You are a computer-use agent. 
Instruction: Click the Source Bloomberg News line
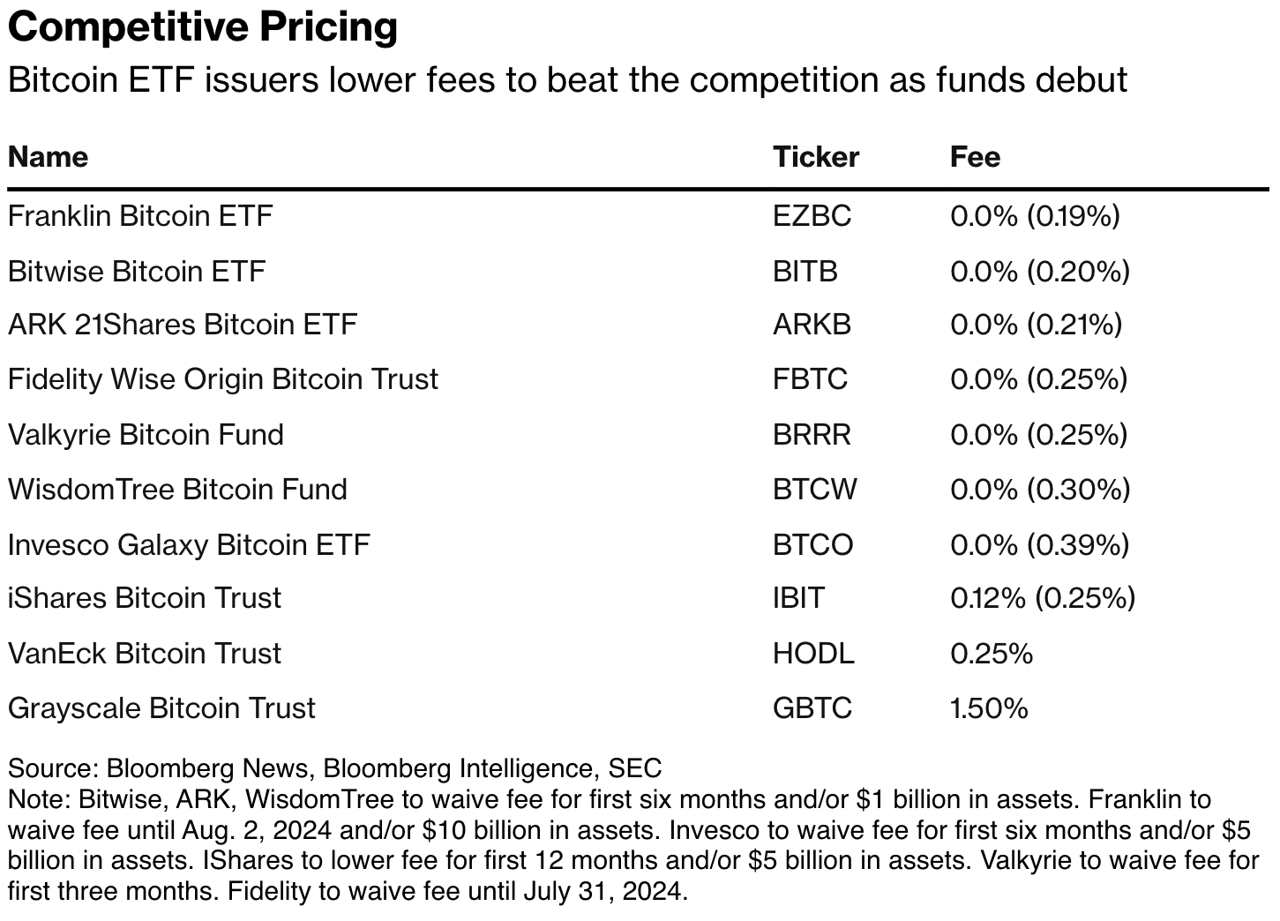[x=334, y=768]
